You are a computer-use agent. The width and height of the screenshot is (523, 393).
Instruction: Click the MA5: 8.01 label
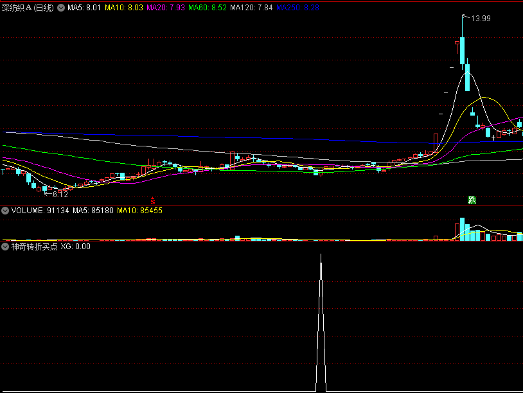(x=84, y=8)
